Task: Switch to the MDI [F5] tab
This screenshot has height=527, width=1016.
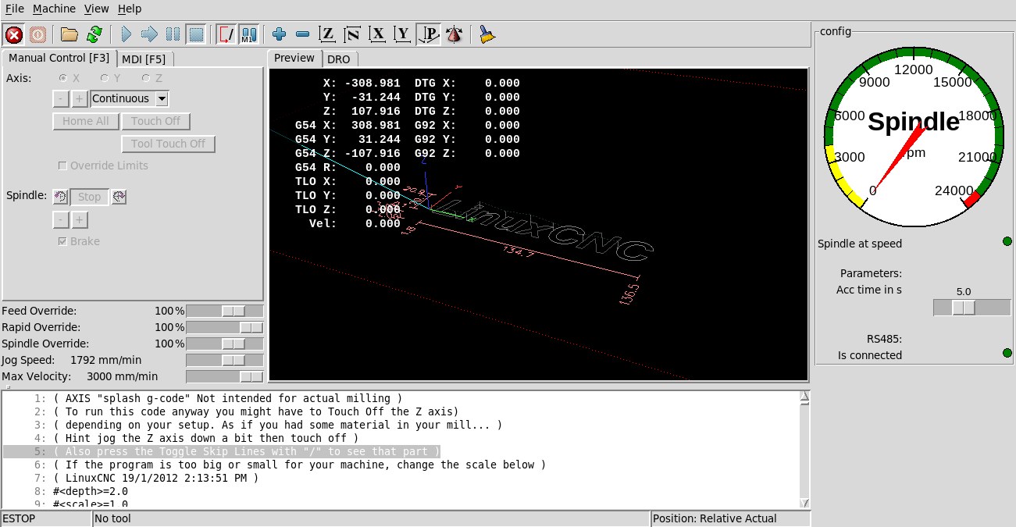Action: 146,59
